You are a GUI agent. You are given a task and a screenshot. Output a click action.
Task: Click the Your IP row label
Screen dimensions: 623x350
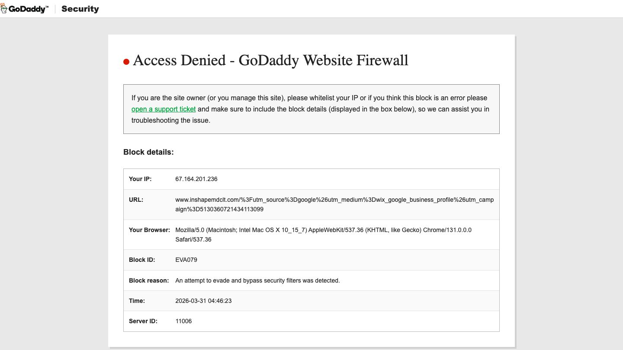click(x=140, y=179)
